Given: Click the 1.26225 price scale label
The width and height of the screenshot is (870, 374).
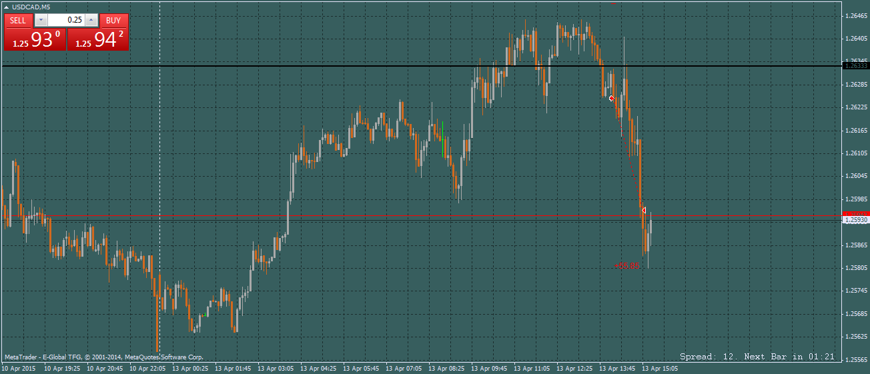Looking at the screenshot, I should tap(856, 107).
